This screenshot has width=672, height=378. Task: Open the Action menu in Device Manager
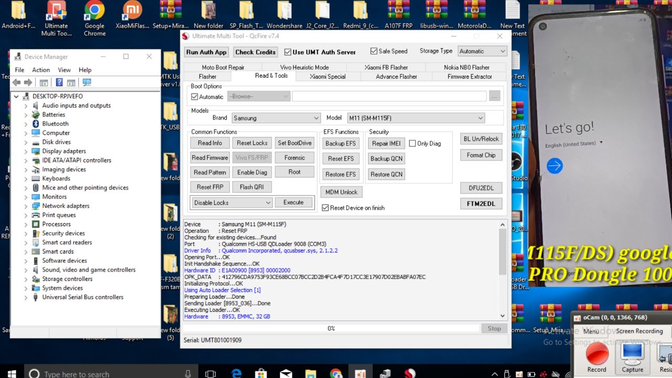tap(41, 70)
